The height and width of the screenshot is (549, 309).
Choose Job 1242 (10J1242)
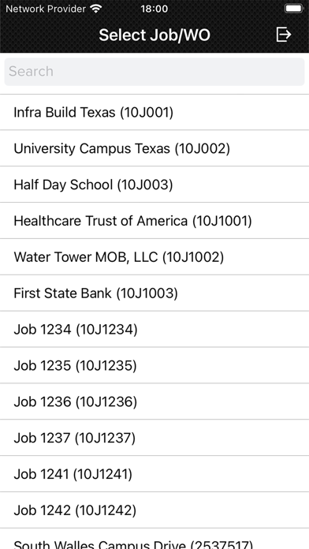point(154,510)
